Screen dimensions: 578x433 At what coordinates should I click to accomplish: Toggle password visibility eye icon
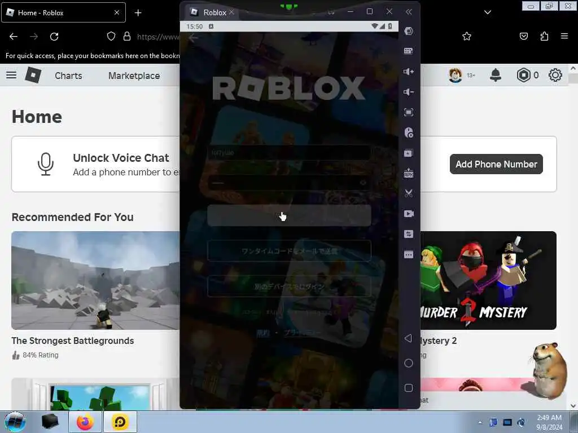tap(363, 183)
